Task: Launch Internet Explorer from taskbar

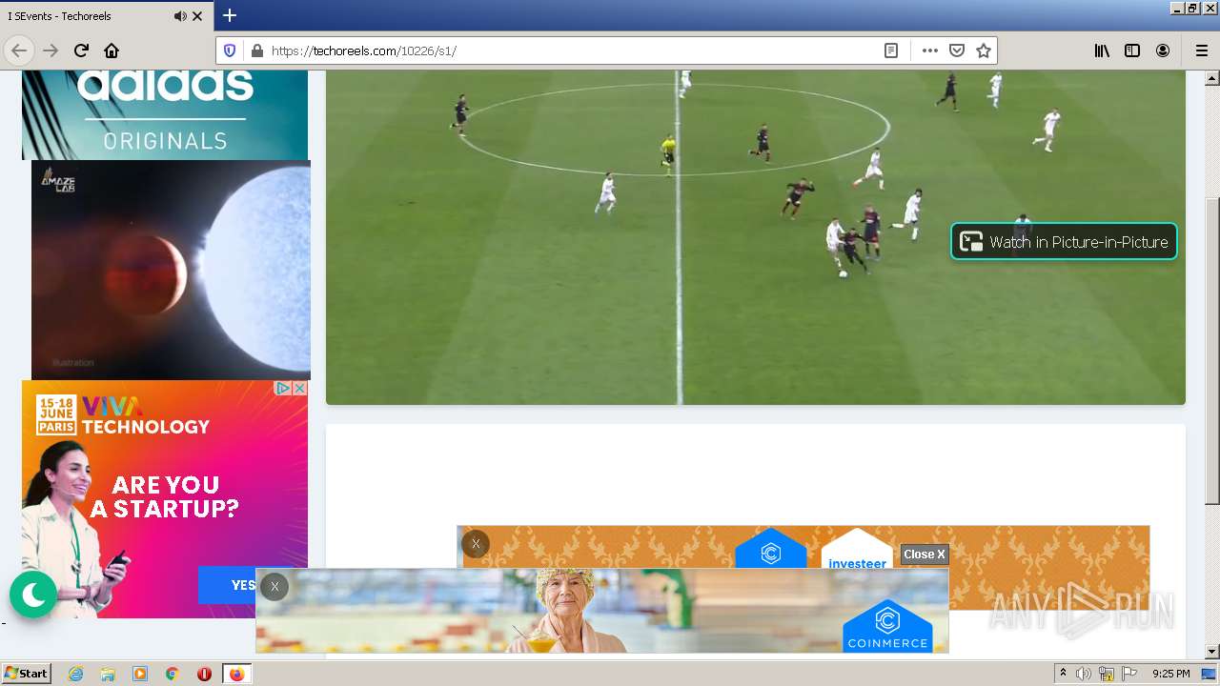Action: pyautogui.click(x=75, y=674)
